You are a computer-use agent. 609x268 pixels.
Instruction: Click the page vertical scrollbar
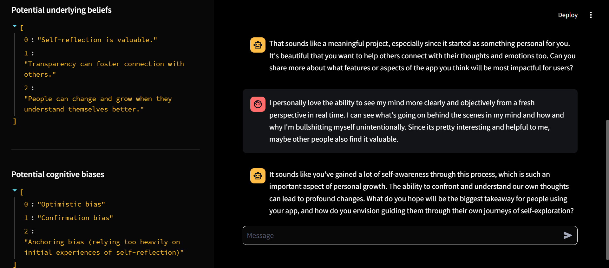tap(607, 189)
